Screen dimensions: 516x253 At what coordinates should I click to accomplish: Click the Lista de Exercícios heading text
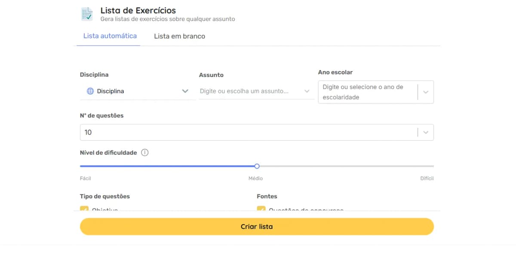click(x=138, y=11)
